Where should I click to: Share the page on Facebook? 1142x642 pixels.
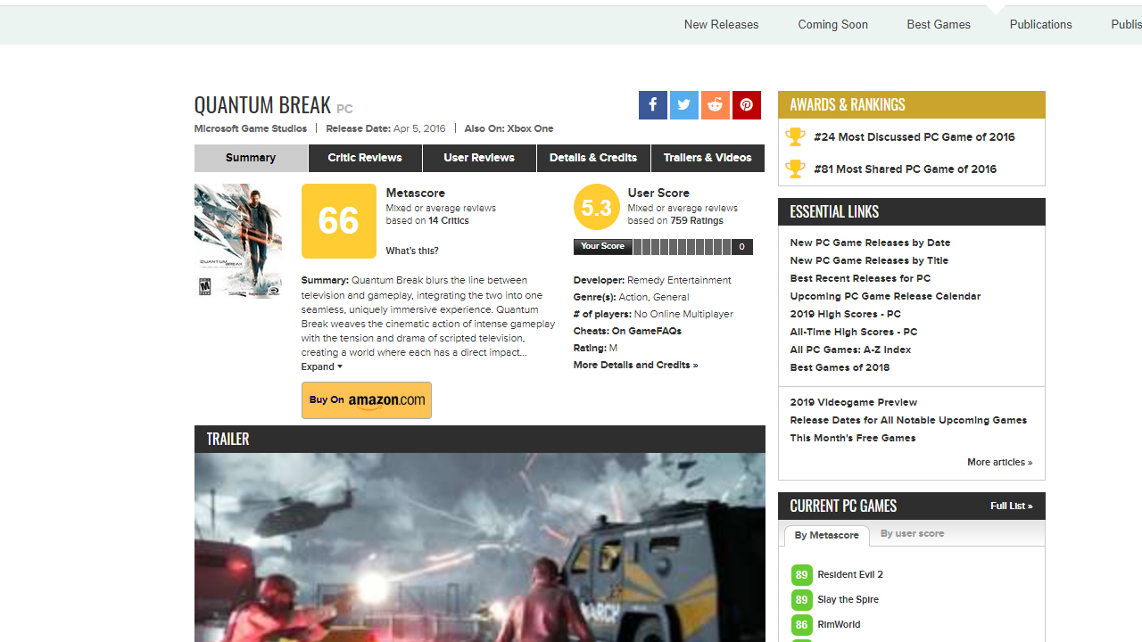(x=652, y=105)
